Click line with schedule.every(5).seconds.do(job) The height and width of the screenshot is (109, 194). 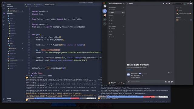pyautogui.click(x=49, y=68)
